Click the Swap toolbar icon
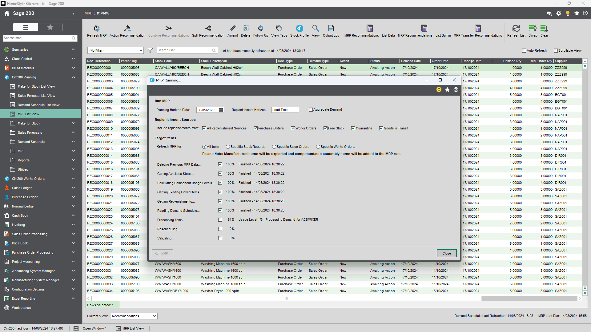 [x=533, y=28]
